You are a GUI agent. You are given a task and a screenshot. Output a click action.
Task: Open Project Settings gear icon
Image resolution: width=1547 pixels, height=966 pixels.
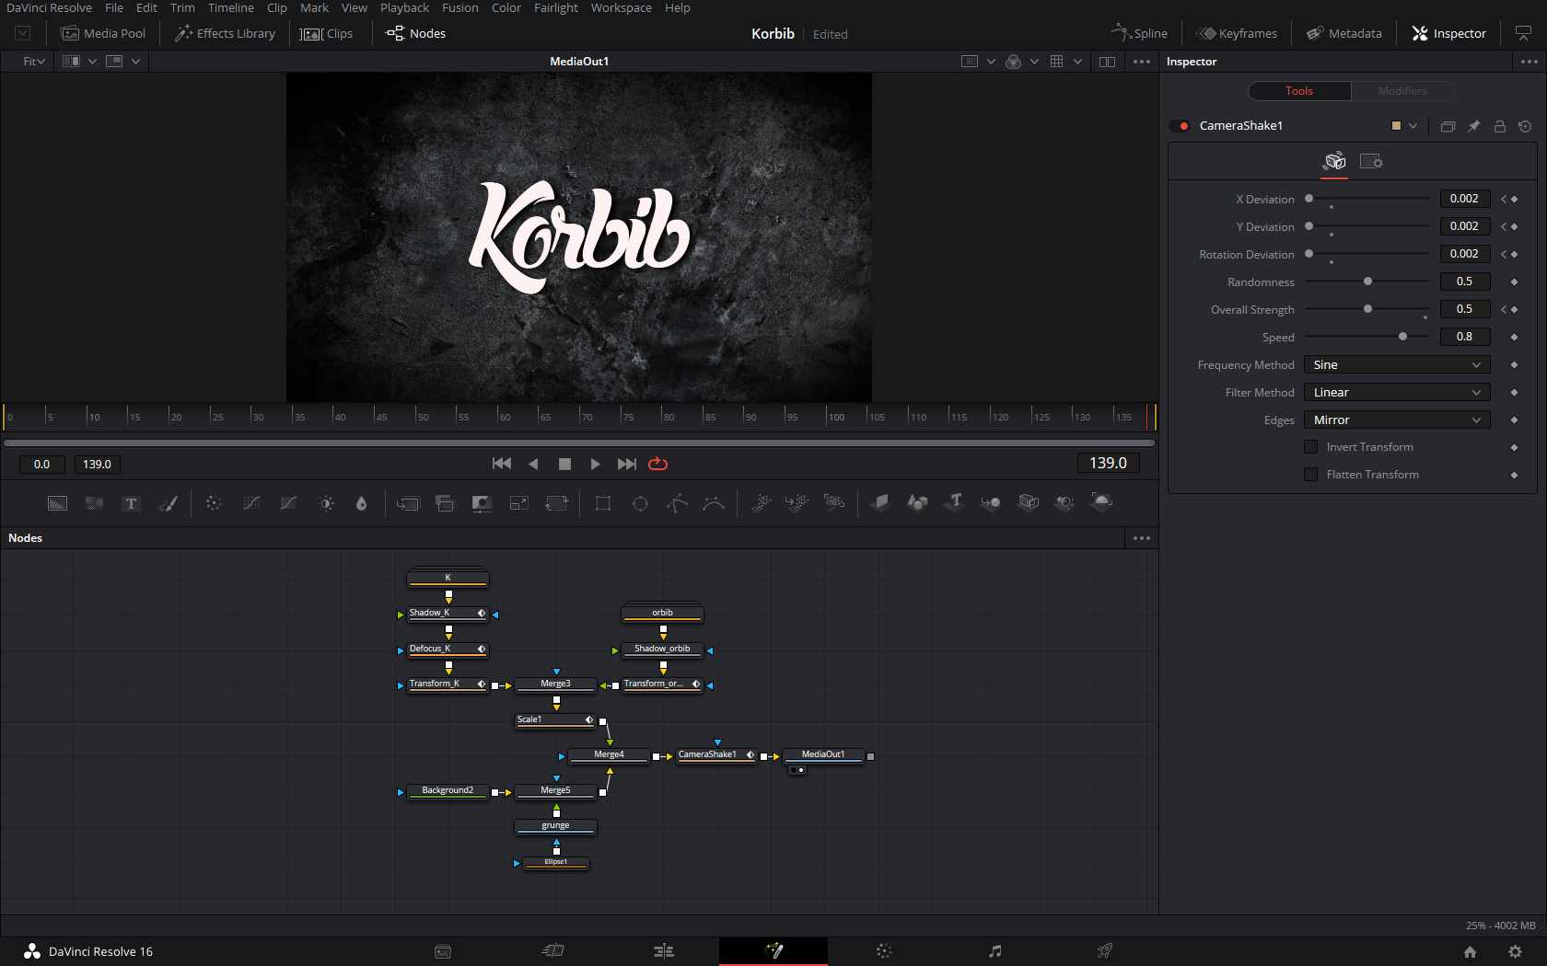click(x=1515, y=952)
